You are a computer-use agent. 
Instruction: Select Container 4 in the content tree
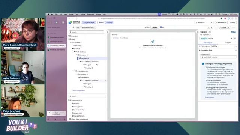coord(84,55)
